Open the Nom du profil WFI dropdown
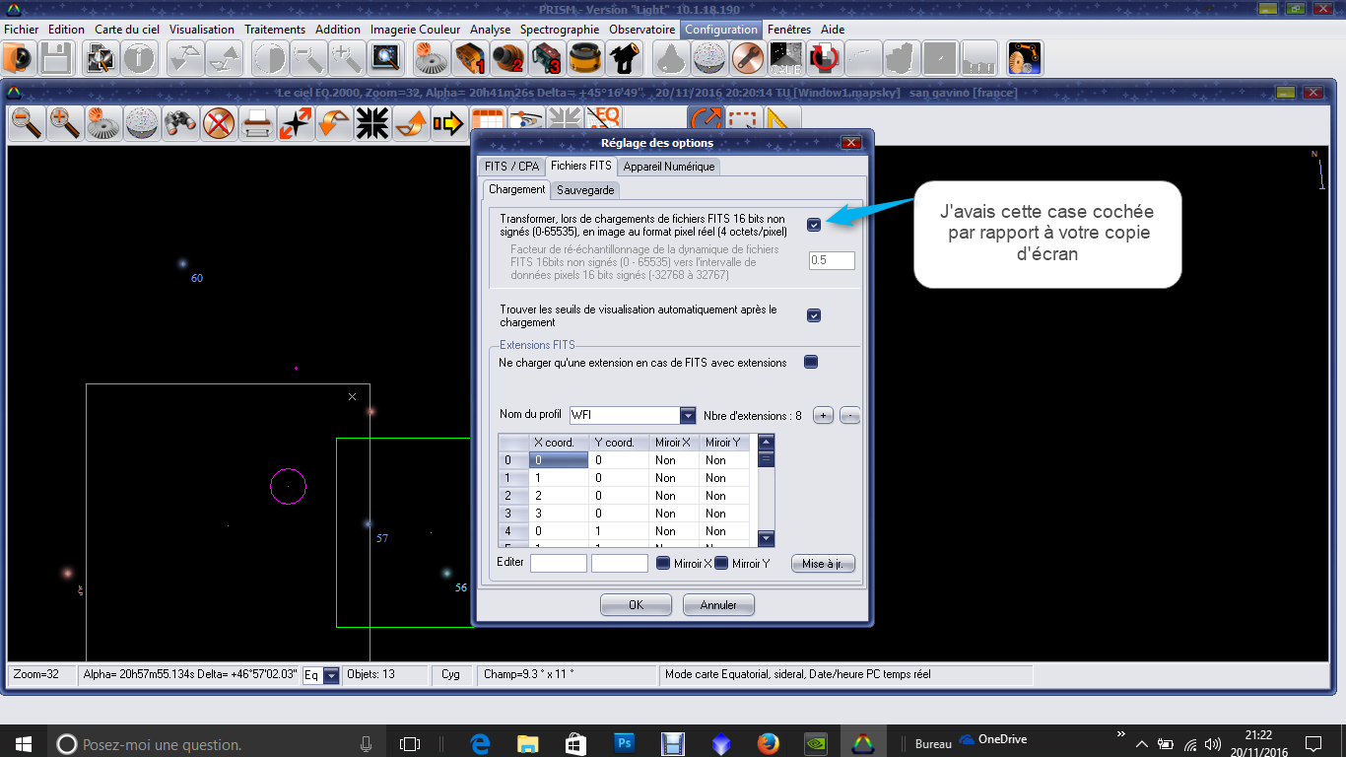The height and width of the screenshot is (757, 1346). [x=687, y=416]
